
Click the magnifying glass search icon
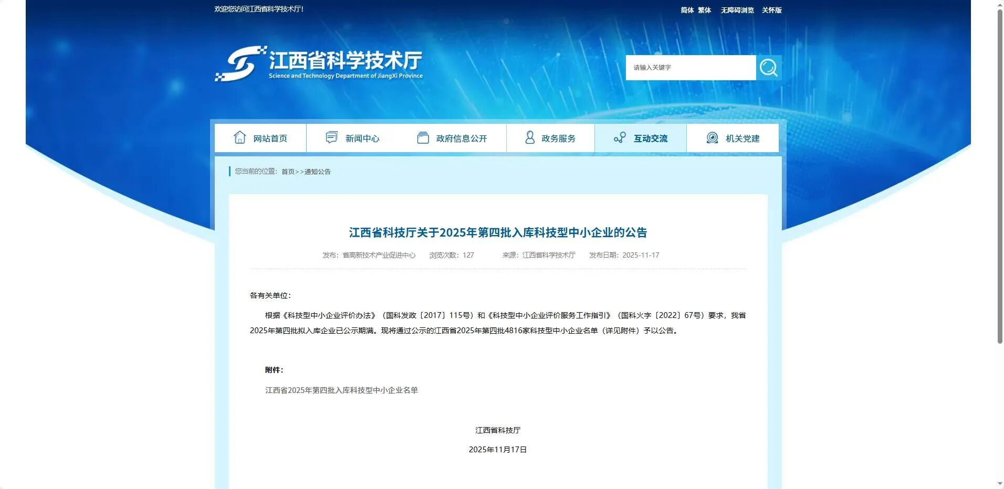[769, 68]
